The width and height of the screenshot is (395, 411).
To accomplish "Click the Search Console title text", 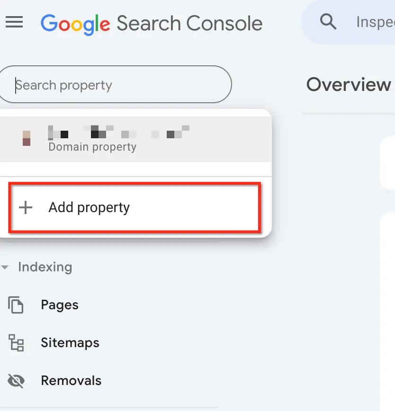I will (x=189, y=24).
